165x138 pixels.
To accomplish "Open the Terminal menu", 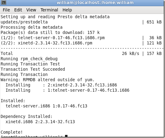I will [x=49, y=10].
